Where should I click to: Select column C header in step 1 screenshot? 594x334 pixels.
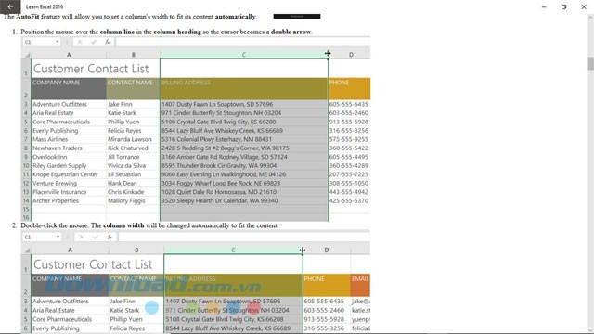point(243,55)
